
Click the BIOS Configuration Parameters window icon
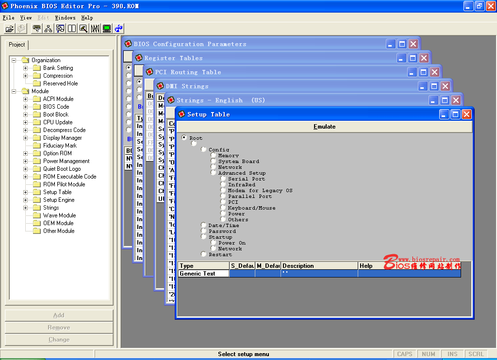(128, 44)
